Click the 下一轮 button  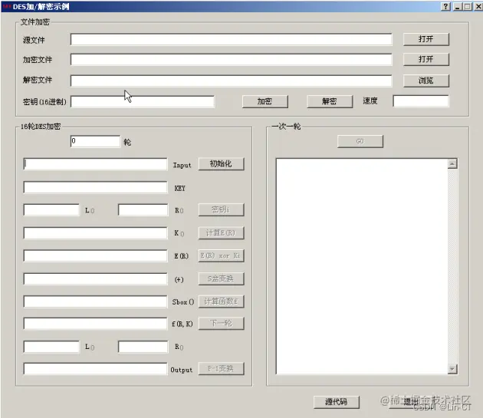[x=221, y=324]
